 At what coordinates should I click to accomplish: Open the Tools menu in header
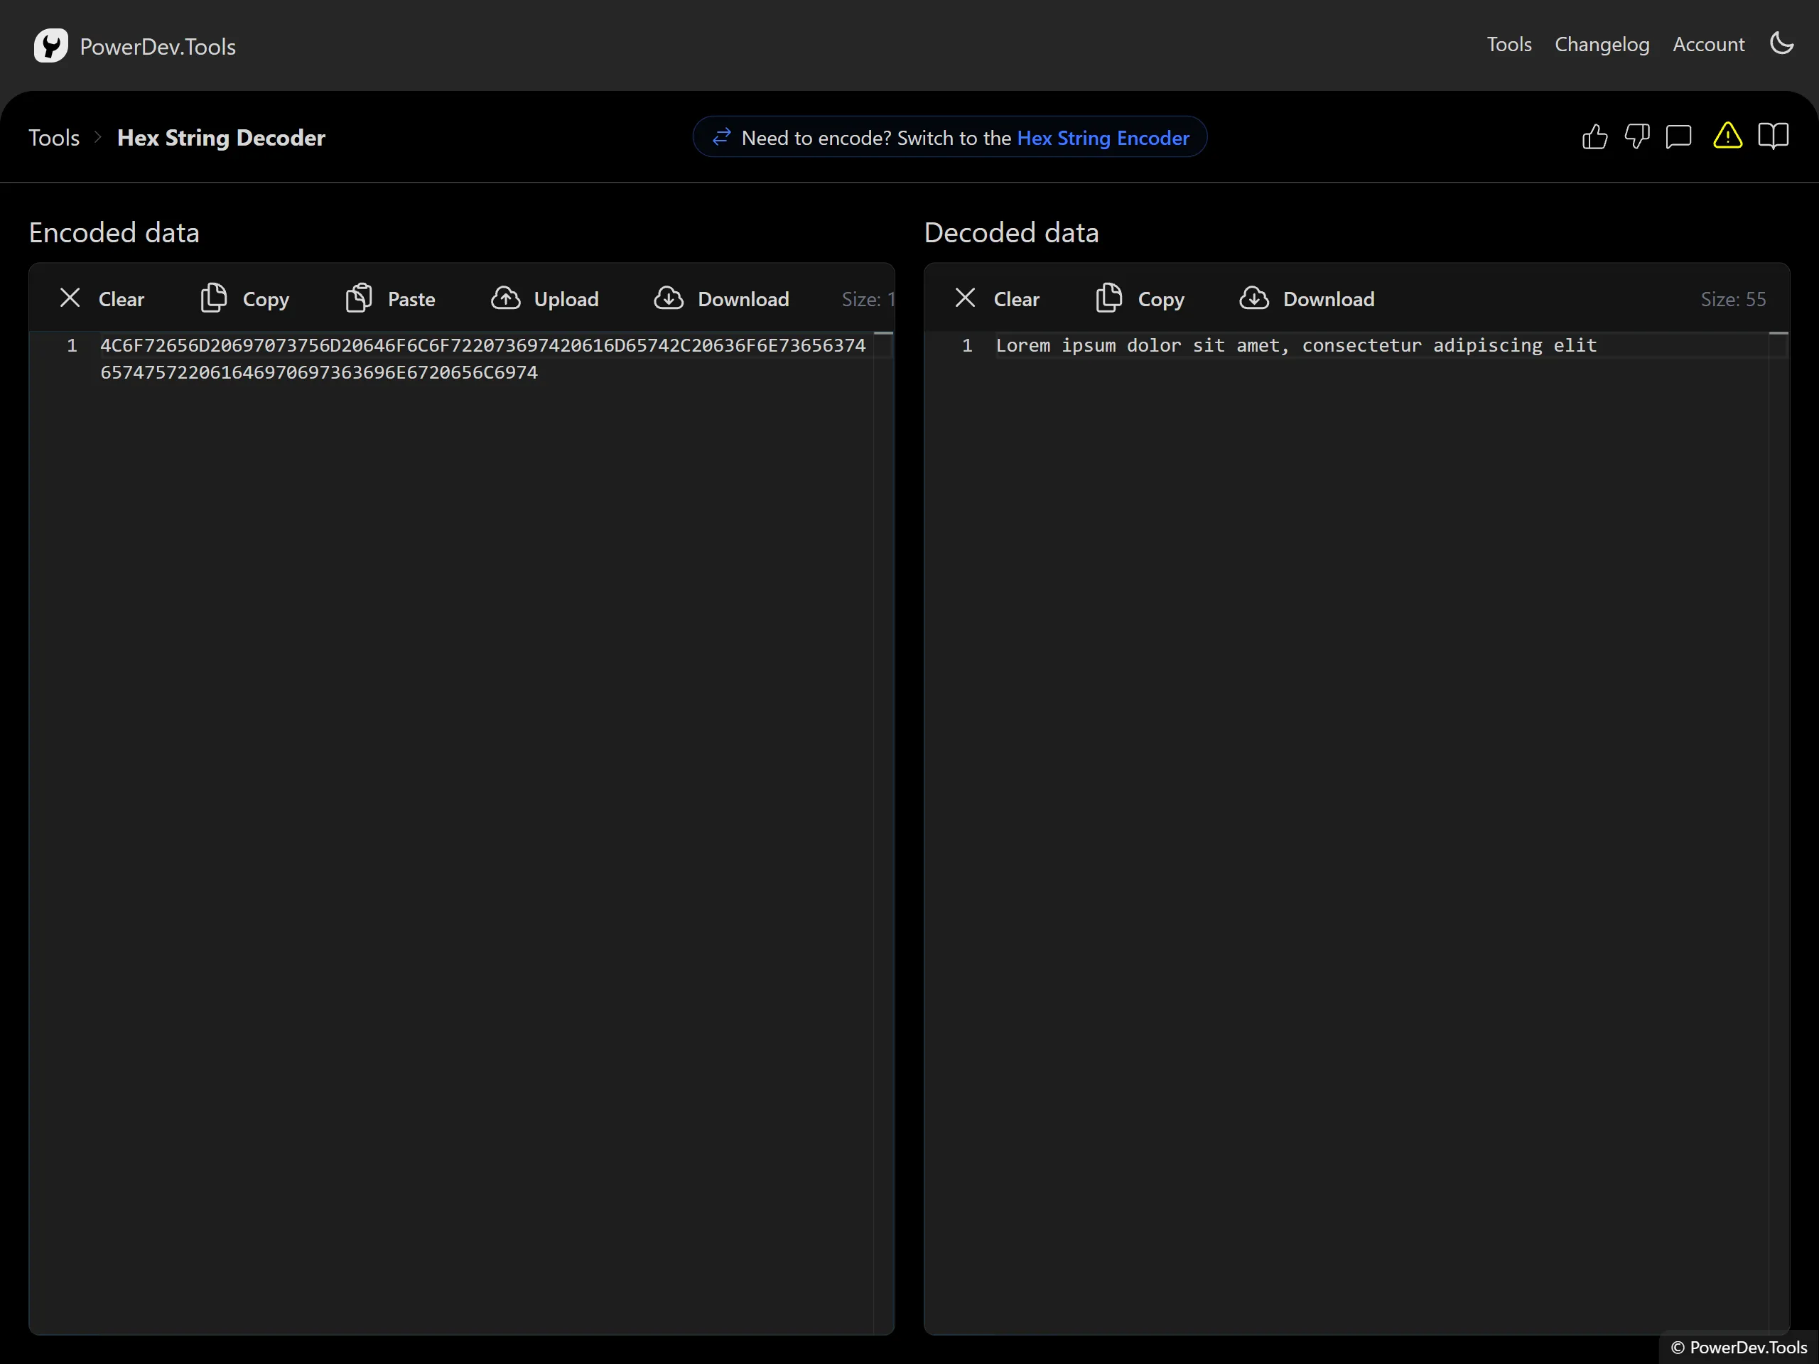(x=1509, y=44)
